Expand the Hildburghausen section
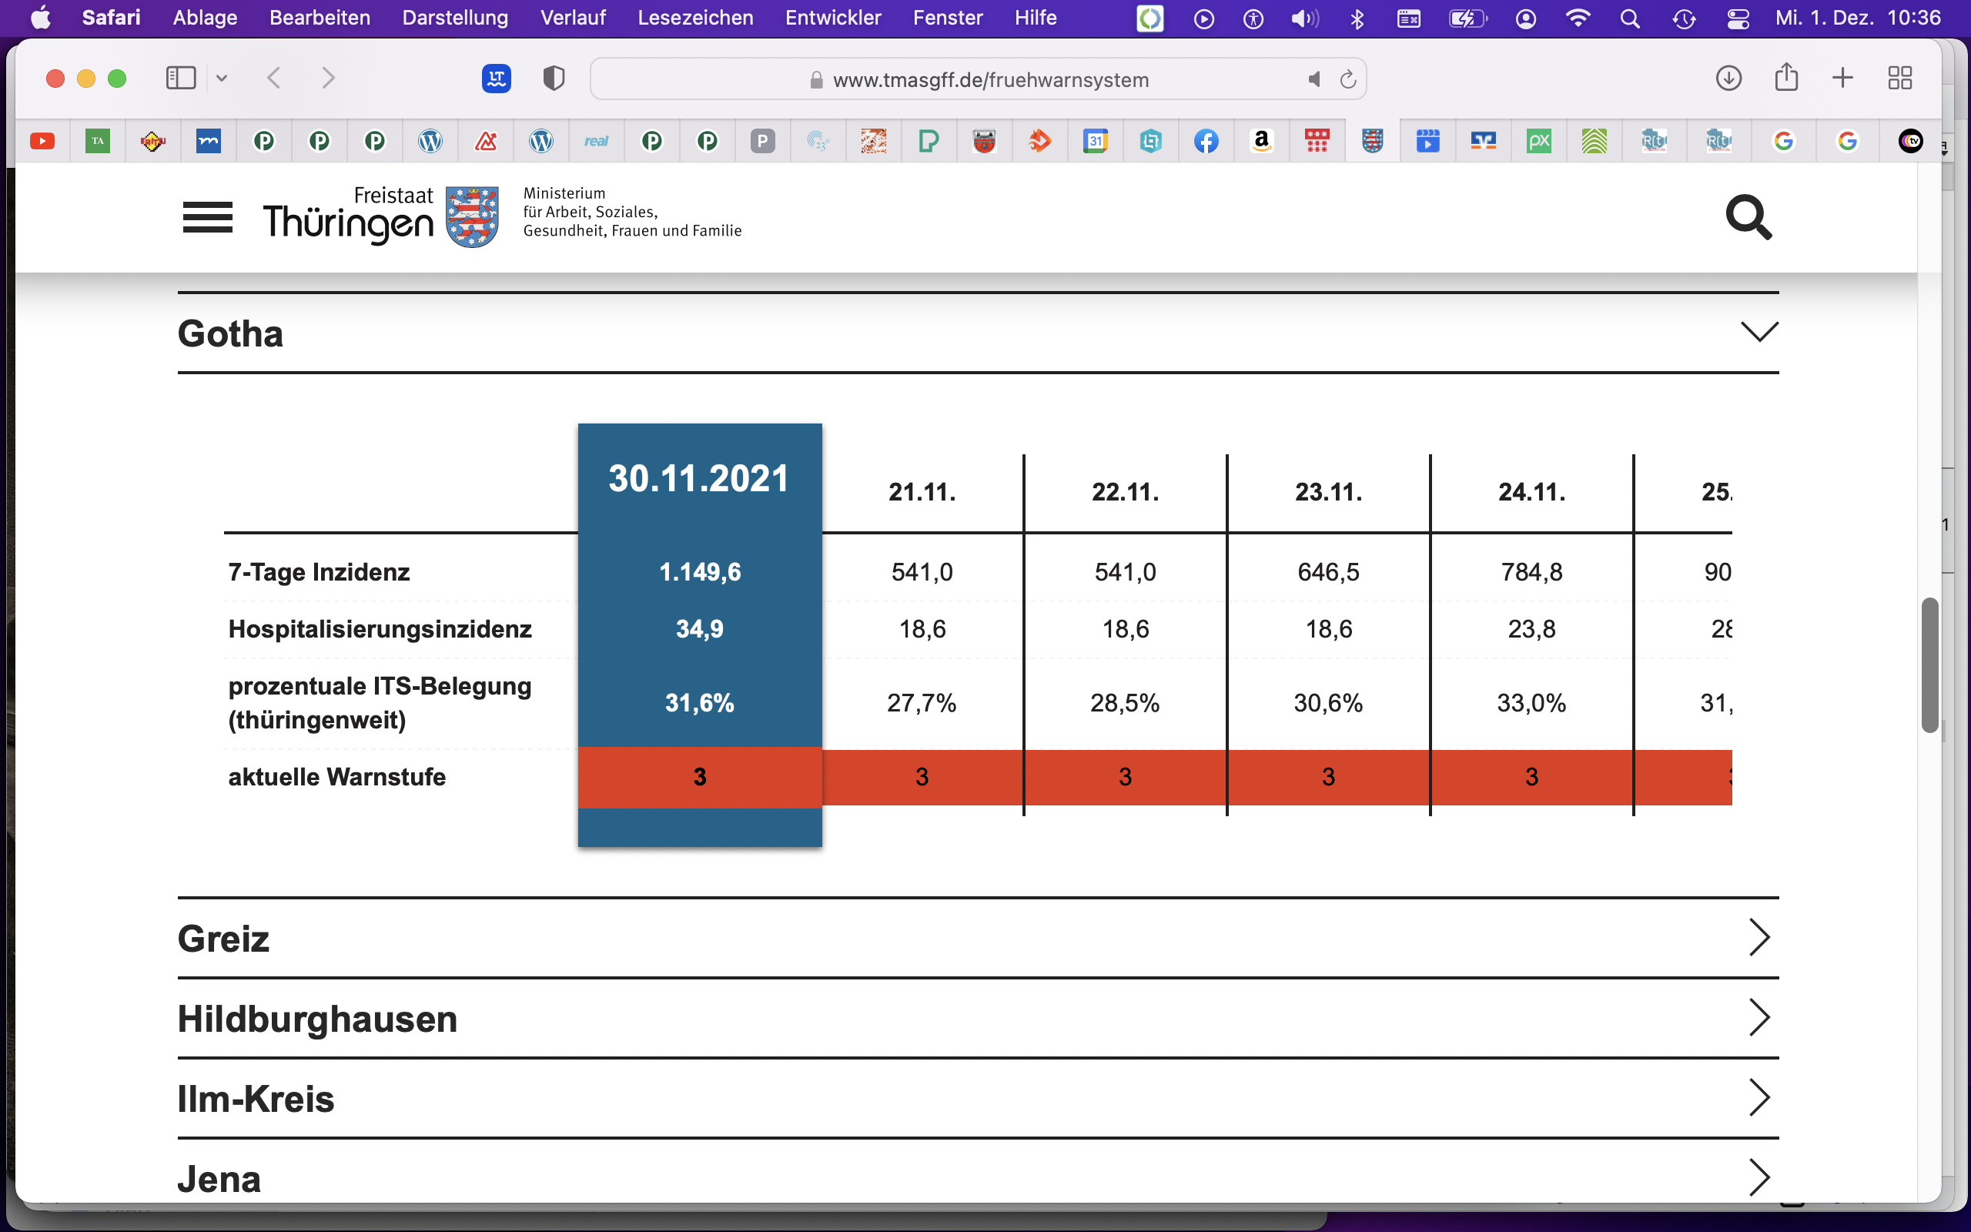Image resolution: width=1971 pixels, height=1232 pixels. tap(977, 1019)
